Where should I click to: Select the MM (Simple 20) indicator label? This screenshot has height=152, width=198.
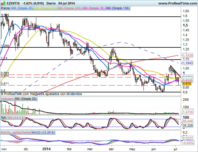coord(22,8)
